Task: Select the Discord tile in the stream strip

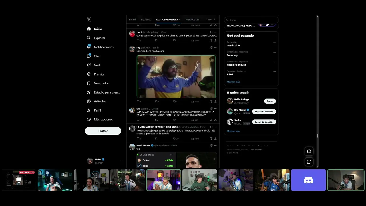Action: click(308, 180)
